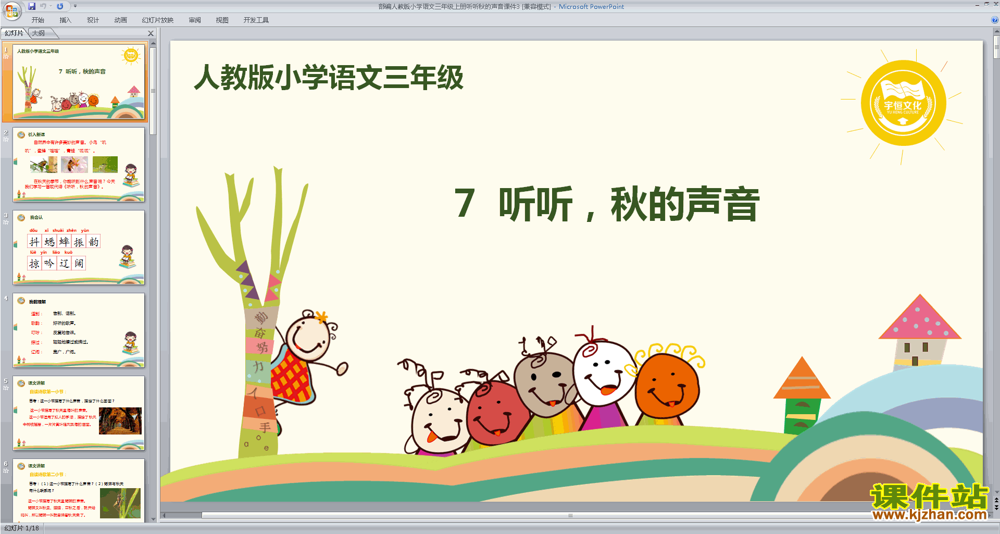
Task: Select slide 6 thumbnail 课文讲解 第二小节
Action: (x=79, y=490)
